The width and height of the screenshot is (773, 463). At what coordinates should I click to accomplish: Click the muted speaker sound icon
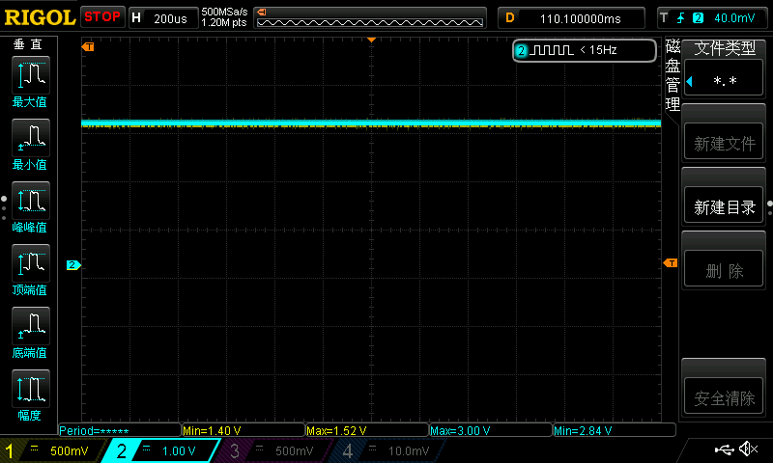748,449
